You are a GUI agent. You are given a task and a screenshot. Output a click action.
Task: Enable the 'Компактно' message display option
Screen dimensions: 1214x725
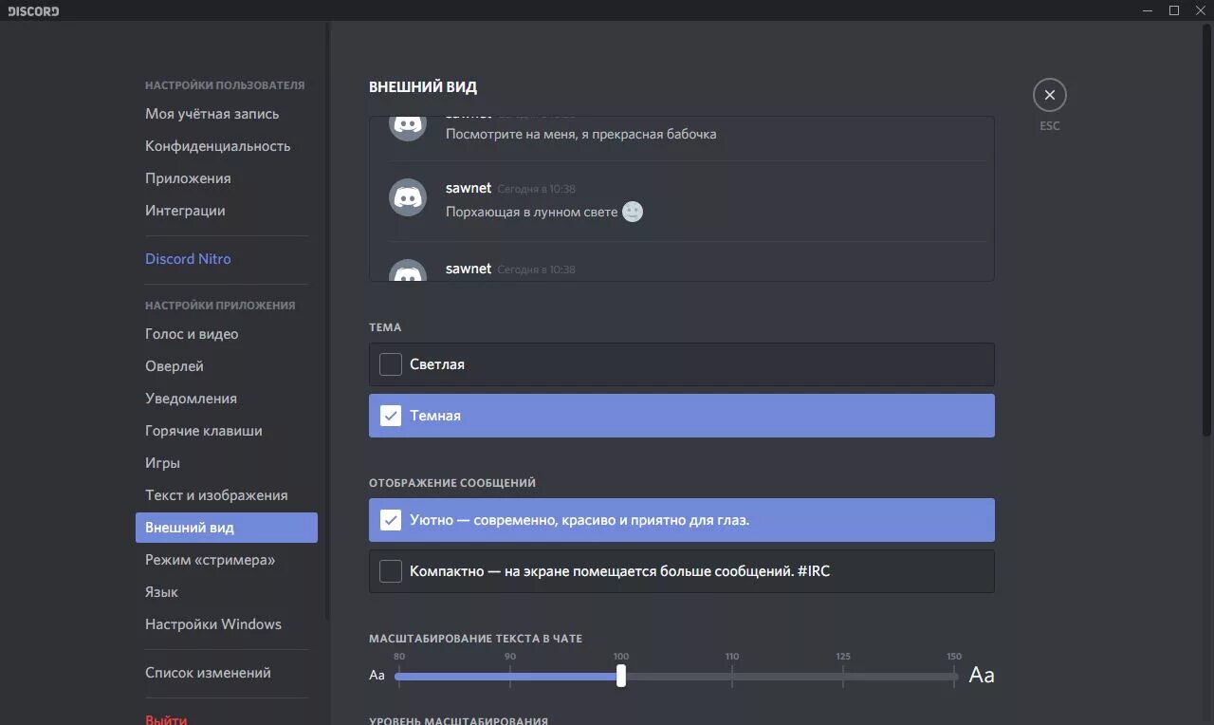pyautogui.click(x=682, y=571)
